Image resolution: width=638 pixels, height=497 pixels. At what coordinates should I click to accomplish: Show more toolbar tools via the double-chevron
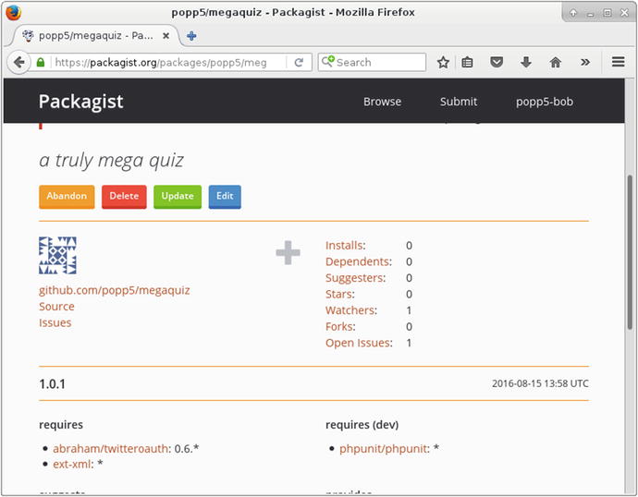pyautogui.click(x=585, y=63)
